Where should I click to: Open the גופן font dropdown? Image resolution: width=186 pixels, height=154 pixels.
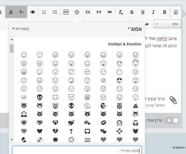tap(167, 24)
